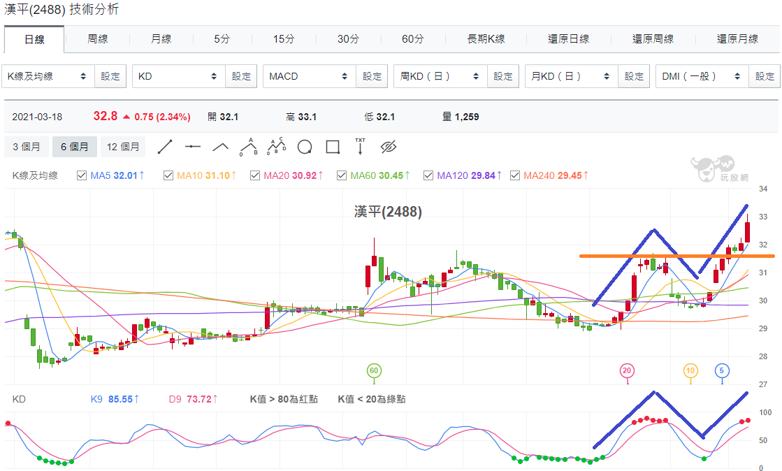
Task: Open the 周KD(日) indicator dropdown
Action: click(x=440, y=76)
